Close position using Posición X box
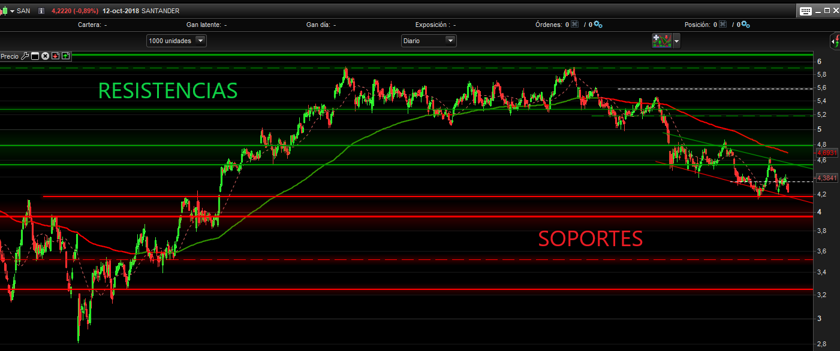The image size is (840, 351). [x=722, y=25]
